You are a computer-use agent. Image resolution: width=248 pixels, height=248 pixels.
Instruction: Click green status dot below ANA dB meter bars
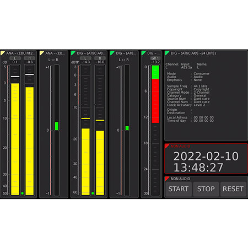tap(22, 193)
